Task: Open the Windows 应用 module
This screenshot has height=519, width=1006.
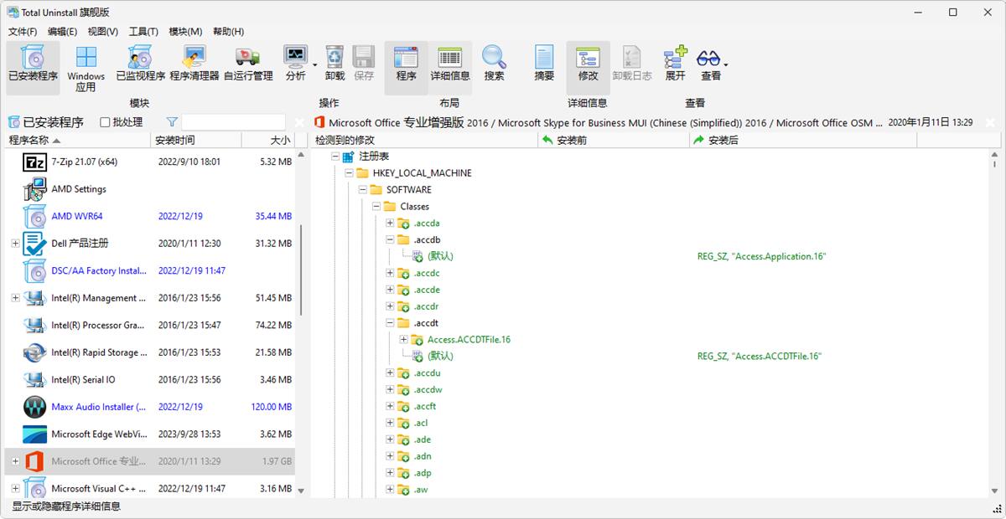Action: pos(86,67)
